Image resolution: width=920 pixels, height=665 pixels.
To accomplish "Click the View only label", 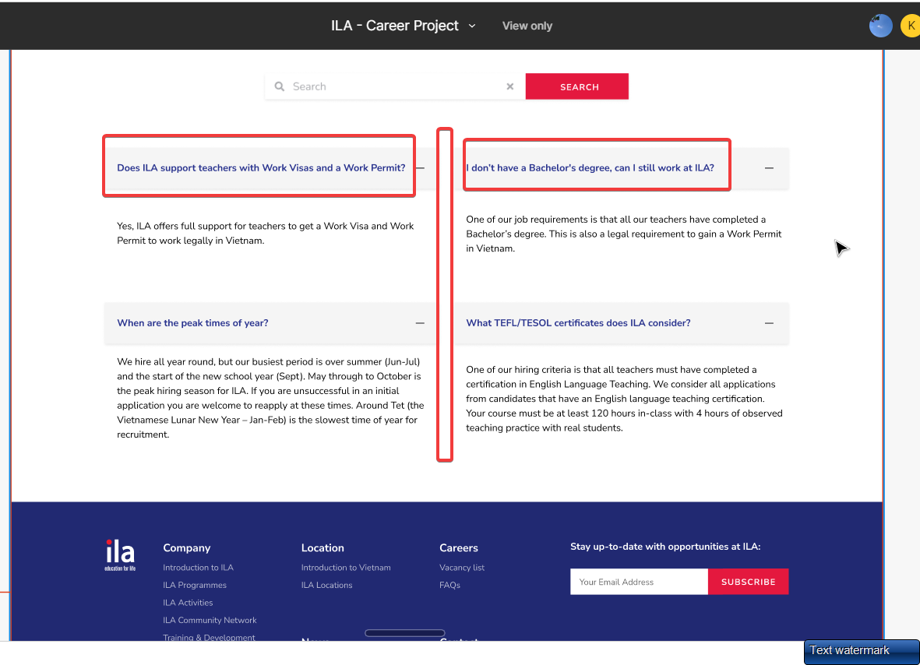I will tap(527, 26).
